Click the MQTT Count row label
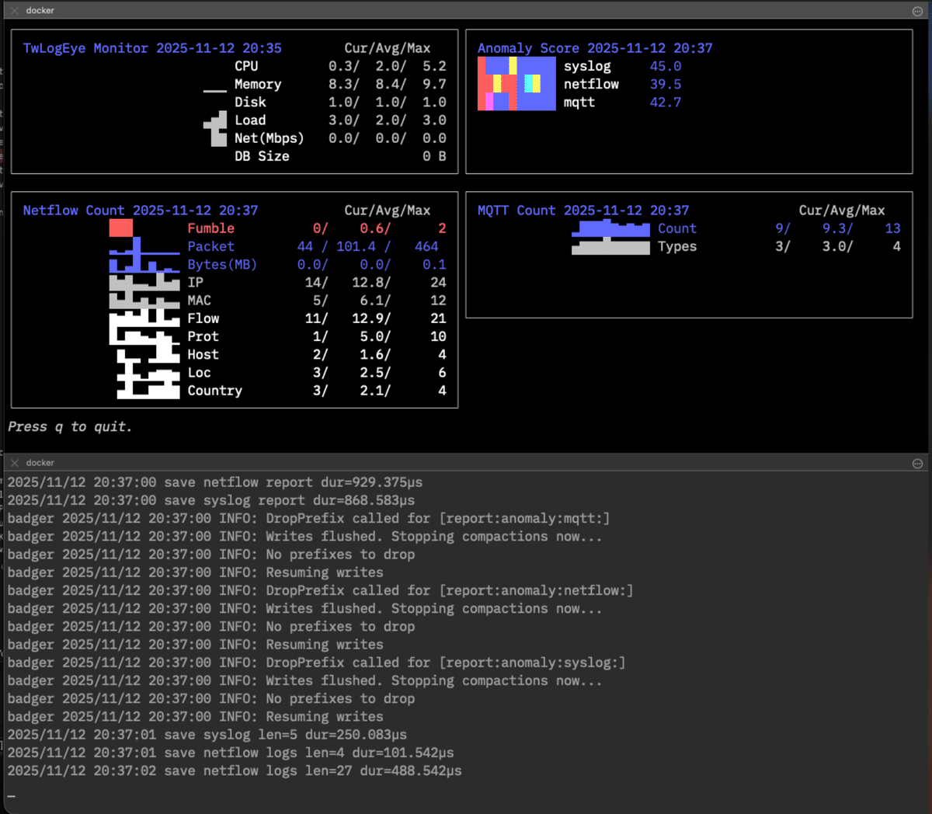 pos(676,228)
